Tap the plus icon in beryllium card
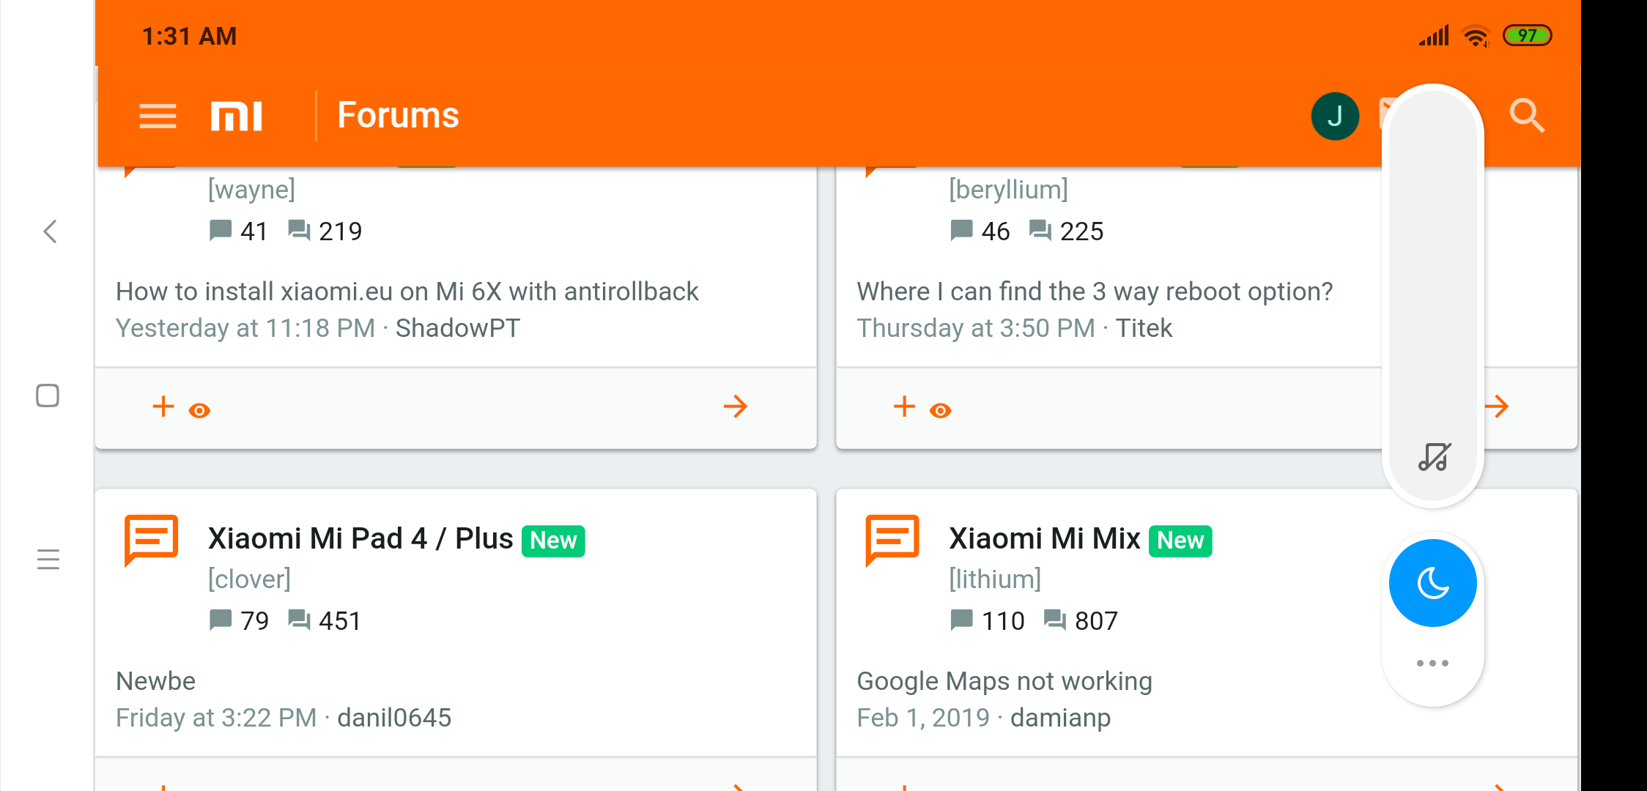This screenshot has width=1647, height=791. pyautogui.click(x=905, y=406)
